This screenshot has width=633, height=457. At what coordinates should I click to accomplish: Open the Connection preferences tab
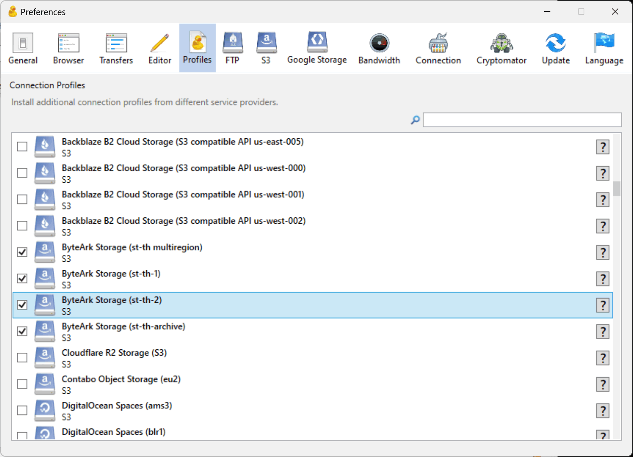point(438,48)
